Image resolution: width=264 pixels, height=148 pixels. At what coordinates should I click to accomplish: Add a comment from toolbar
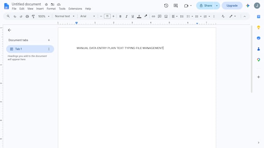(x=160, y=16)
